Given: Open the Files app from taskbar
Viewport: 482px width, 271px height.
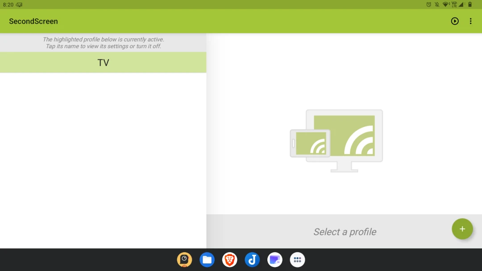Looking at the screenshot, I should 207,260.
